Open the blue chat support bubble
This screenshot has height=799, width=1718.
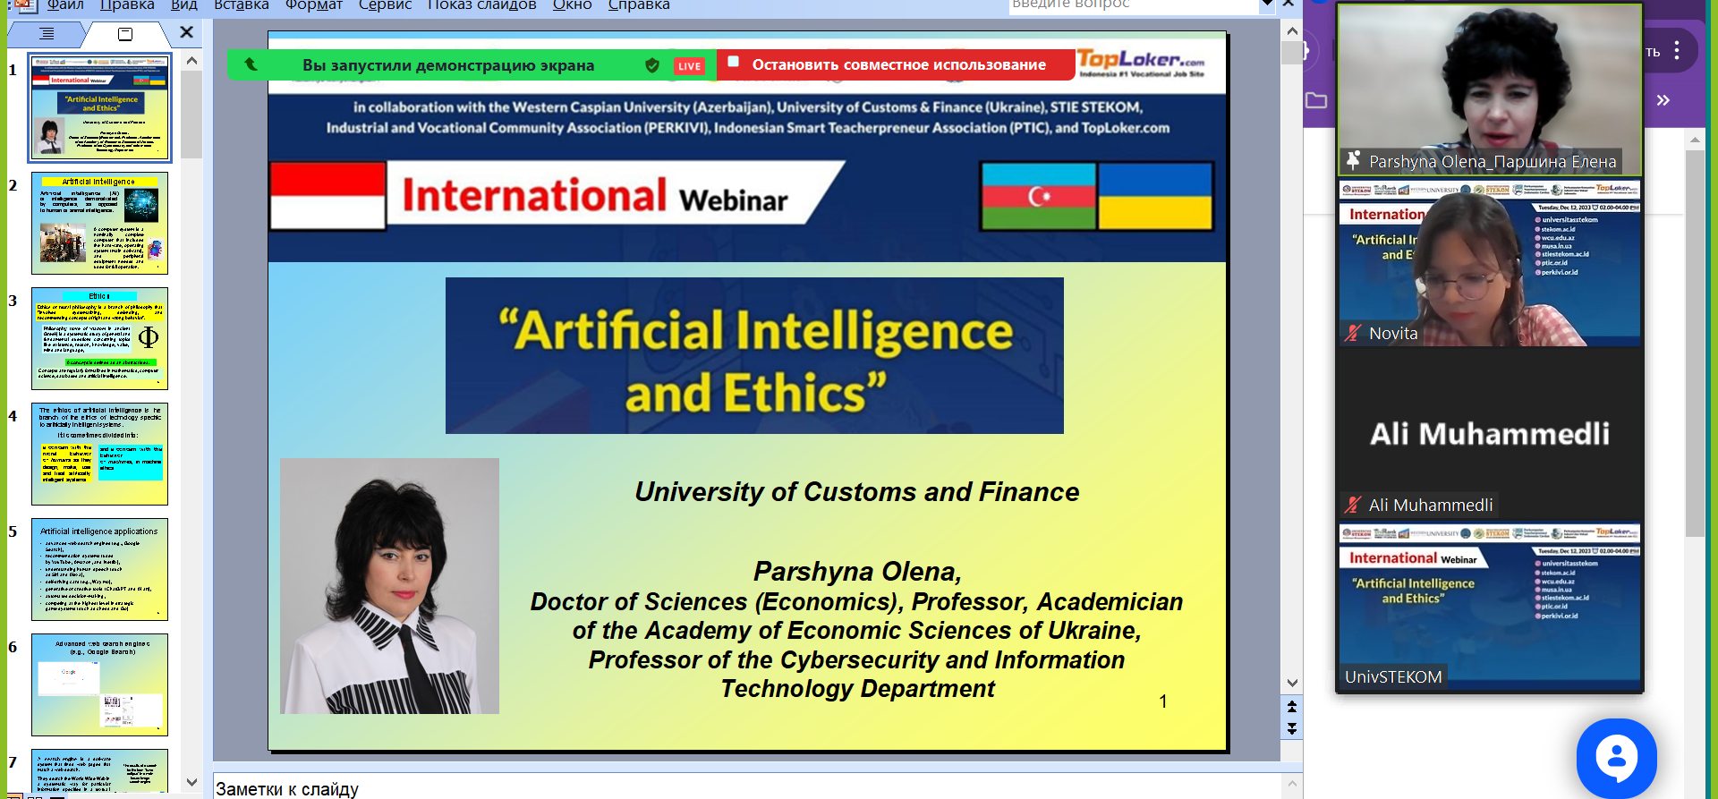coord(1616,758)
